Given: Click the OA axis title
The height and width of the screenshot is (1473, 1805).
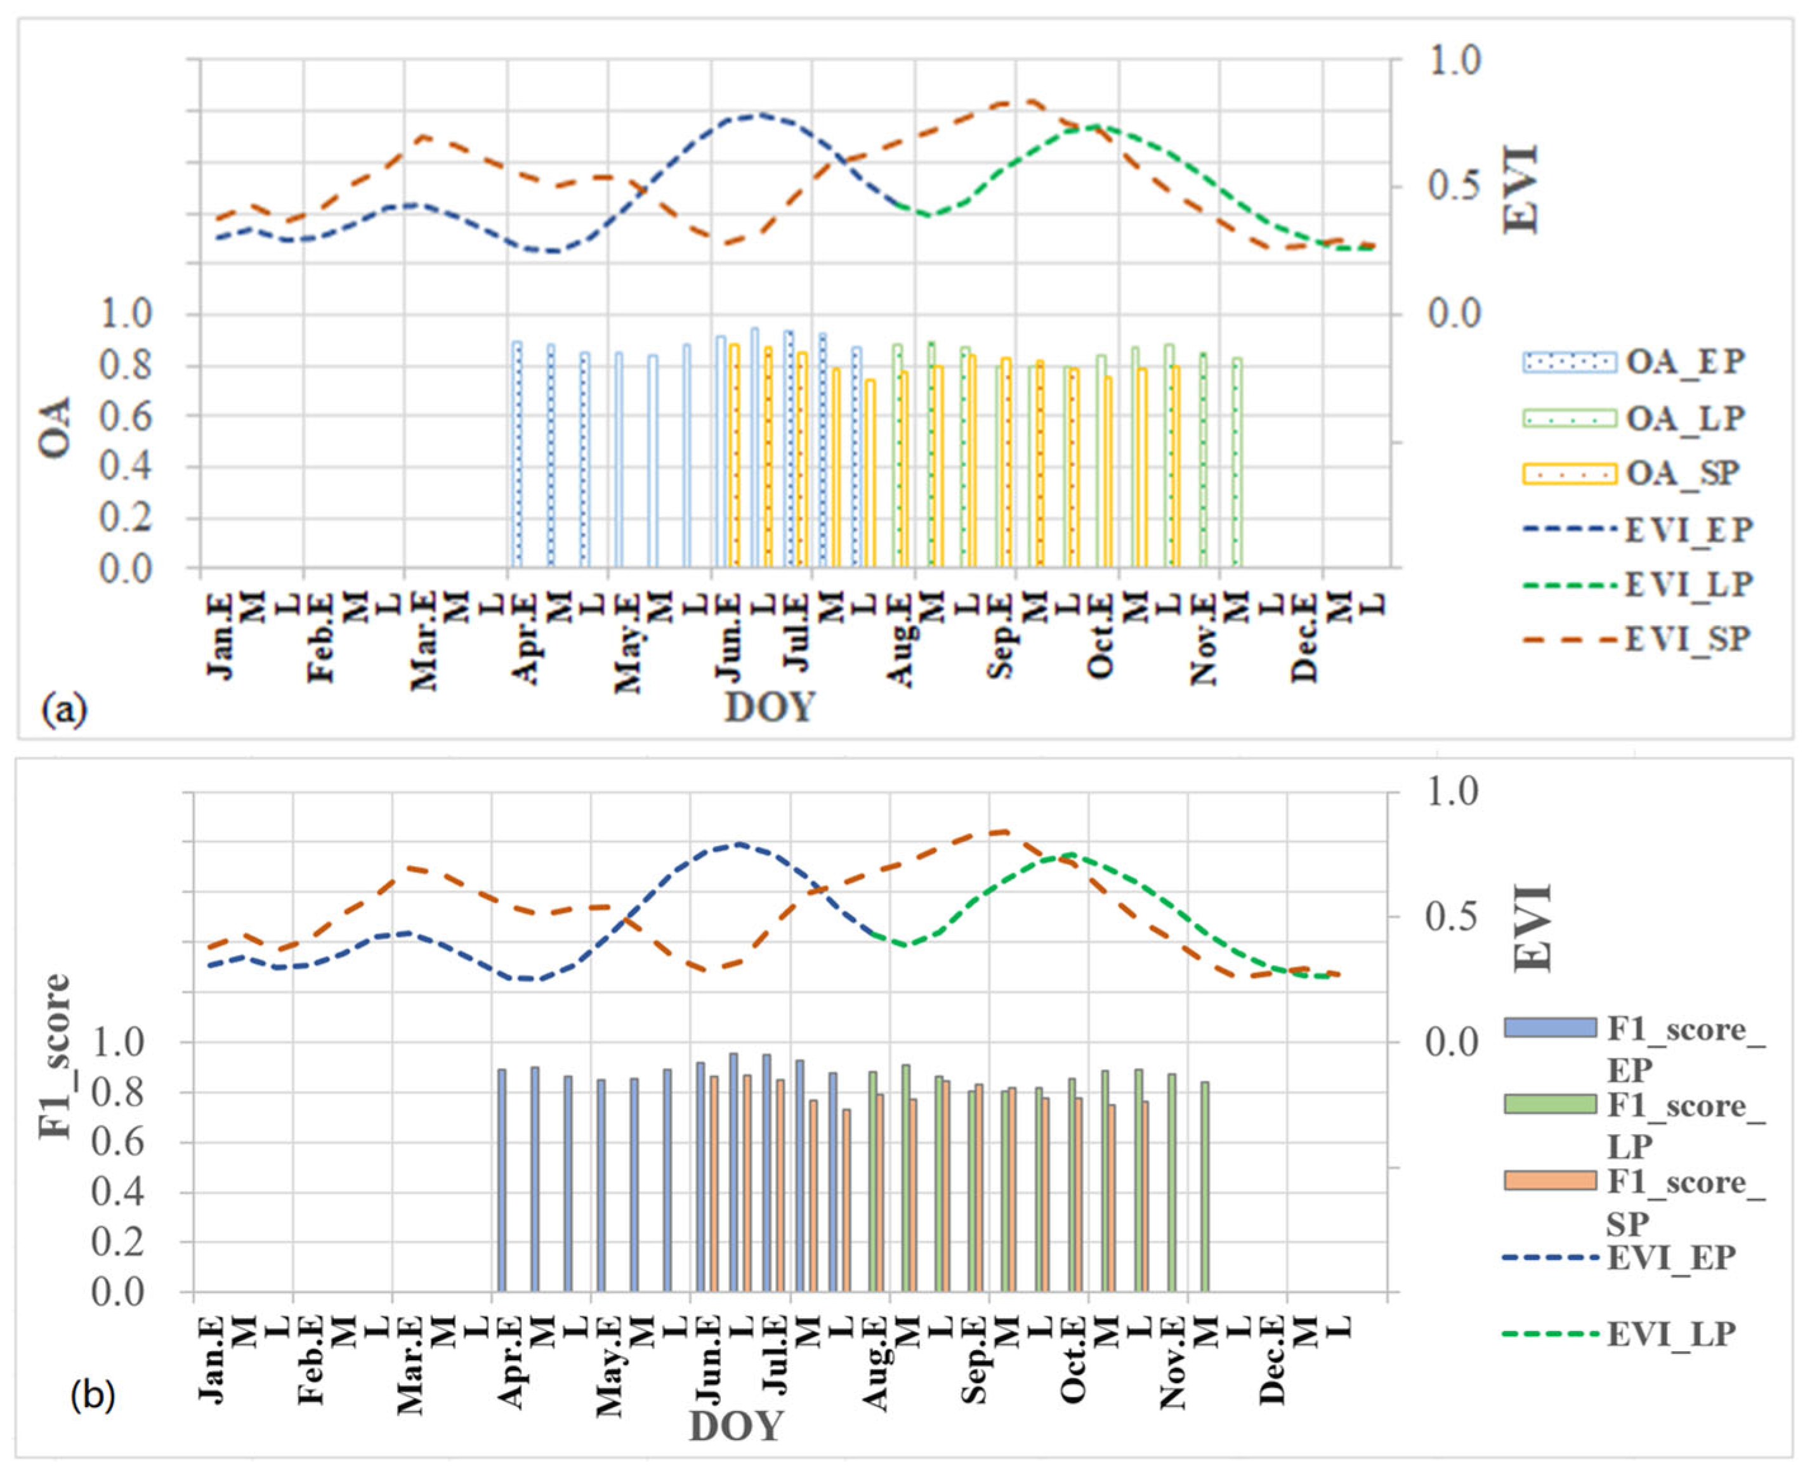Looking at the screenshot, I should point(56,429).
